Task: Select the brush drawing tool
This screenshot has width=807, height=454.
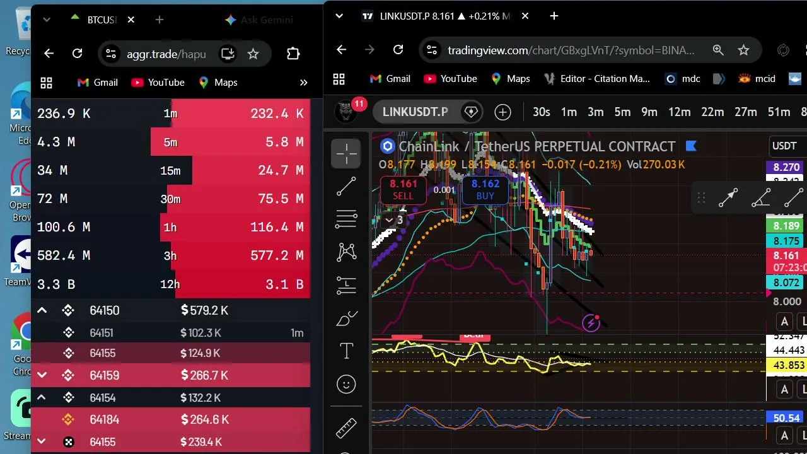Action: click(346, 318)
